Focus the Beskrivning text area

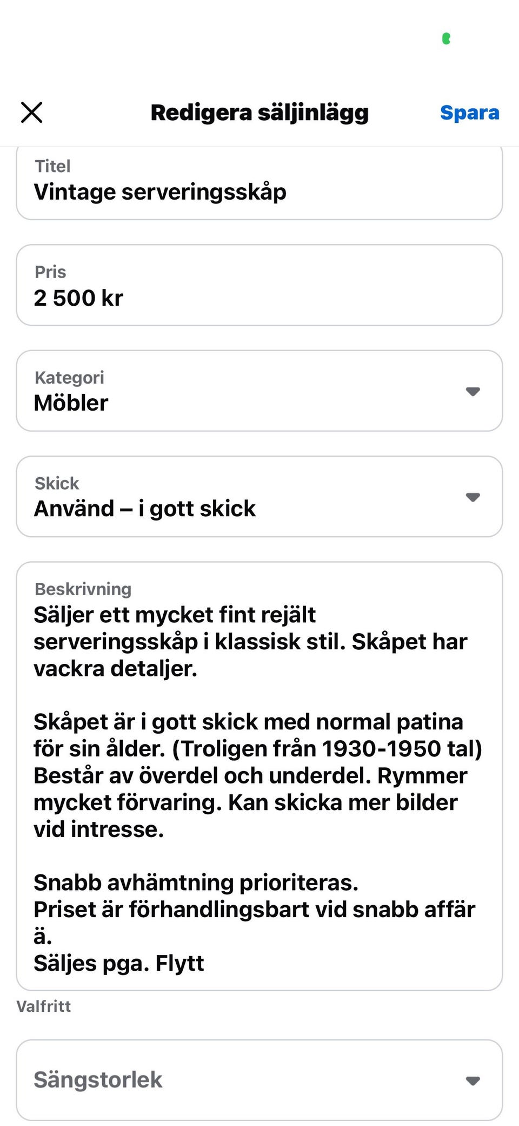[259, 776]
